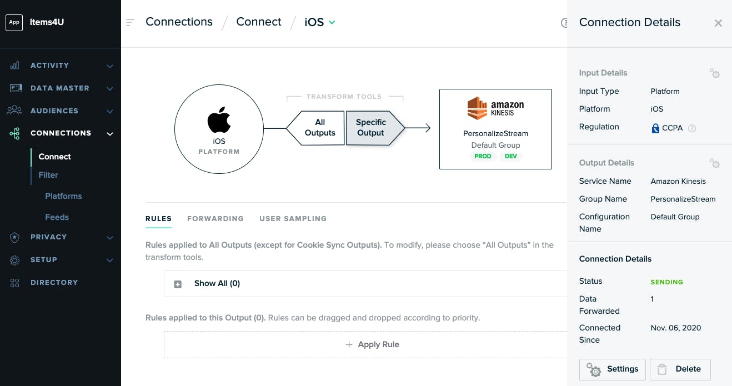The height and width of the screenshot is (386, 732).
Task: Click the Apple iOS platform circle
Action: click(219, 129)
